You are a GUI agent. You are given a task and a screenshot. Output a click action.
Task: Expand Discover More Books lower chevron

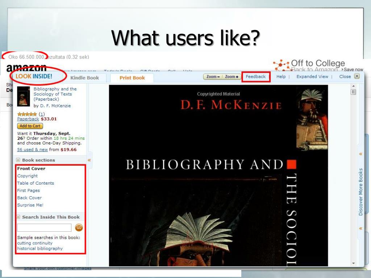pos(360,228)
